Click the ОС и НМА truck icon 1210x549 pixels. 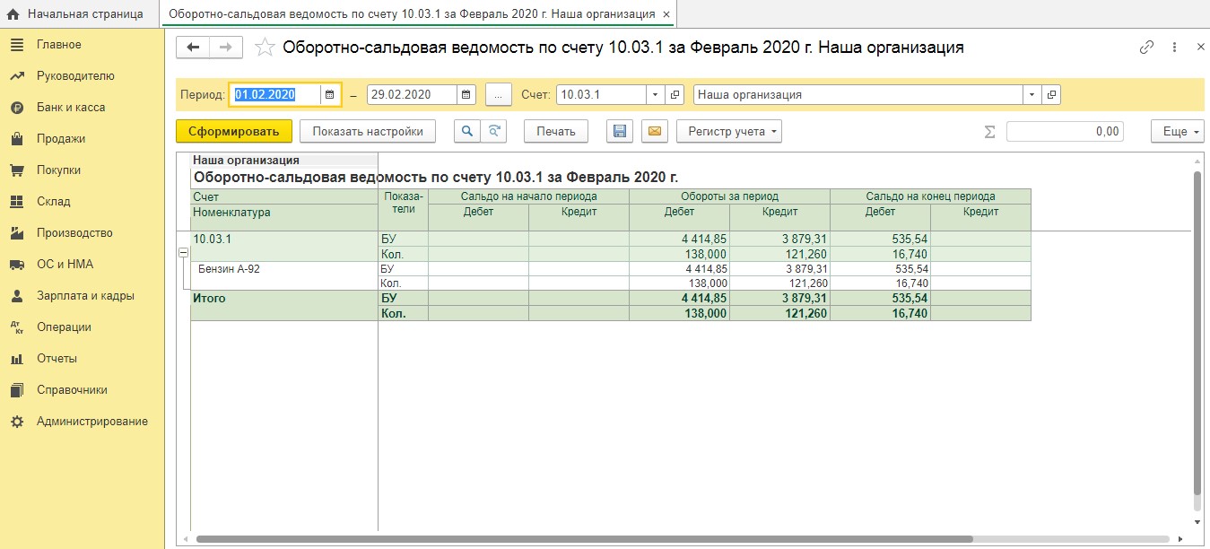[x=16, y=265]
